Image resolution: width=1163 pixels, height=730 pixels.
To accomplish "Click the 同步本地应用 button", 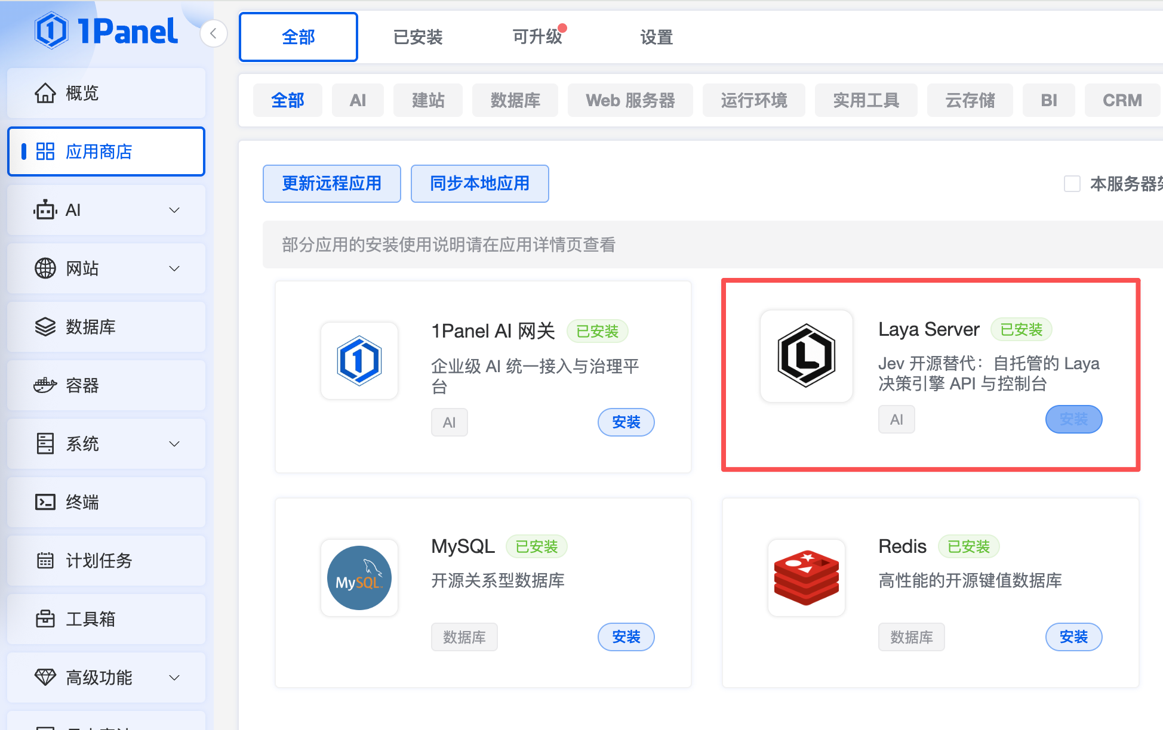I will pyautogui.click(x=480, y=184).
